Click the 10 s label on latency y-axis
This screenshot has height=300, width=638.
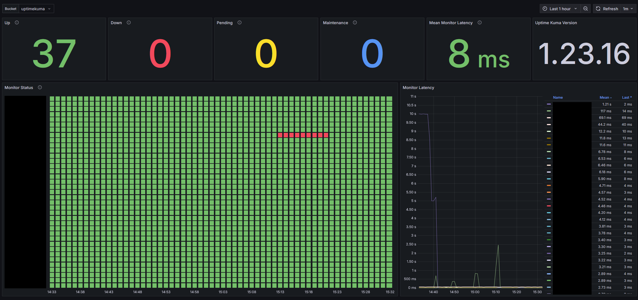[413, 114]
